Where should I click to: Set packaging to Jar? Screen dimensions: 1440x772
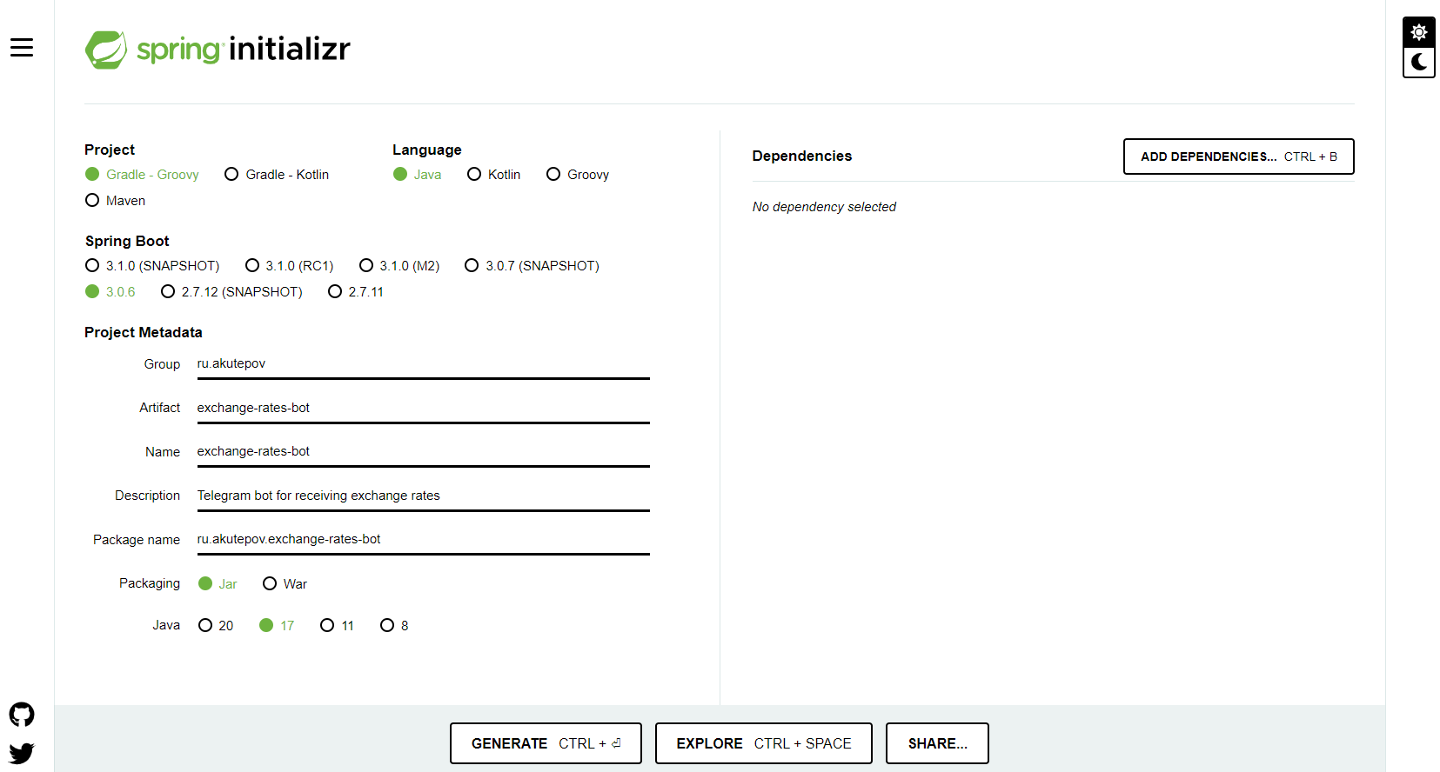tap(218, 584)
